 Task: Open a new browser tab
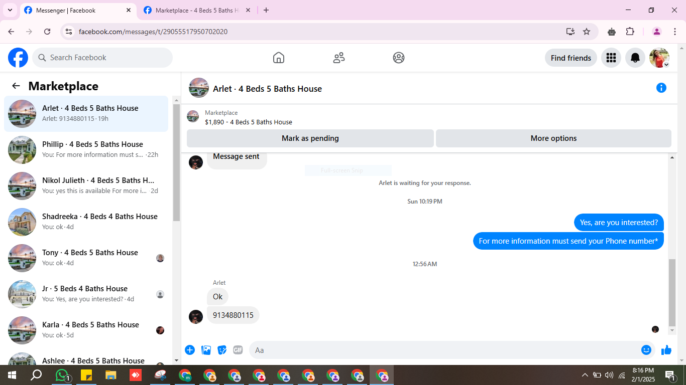(x=266, y=10)
